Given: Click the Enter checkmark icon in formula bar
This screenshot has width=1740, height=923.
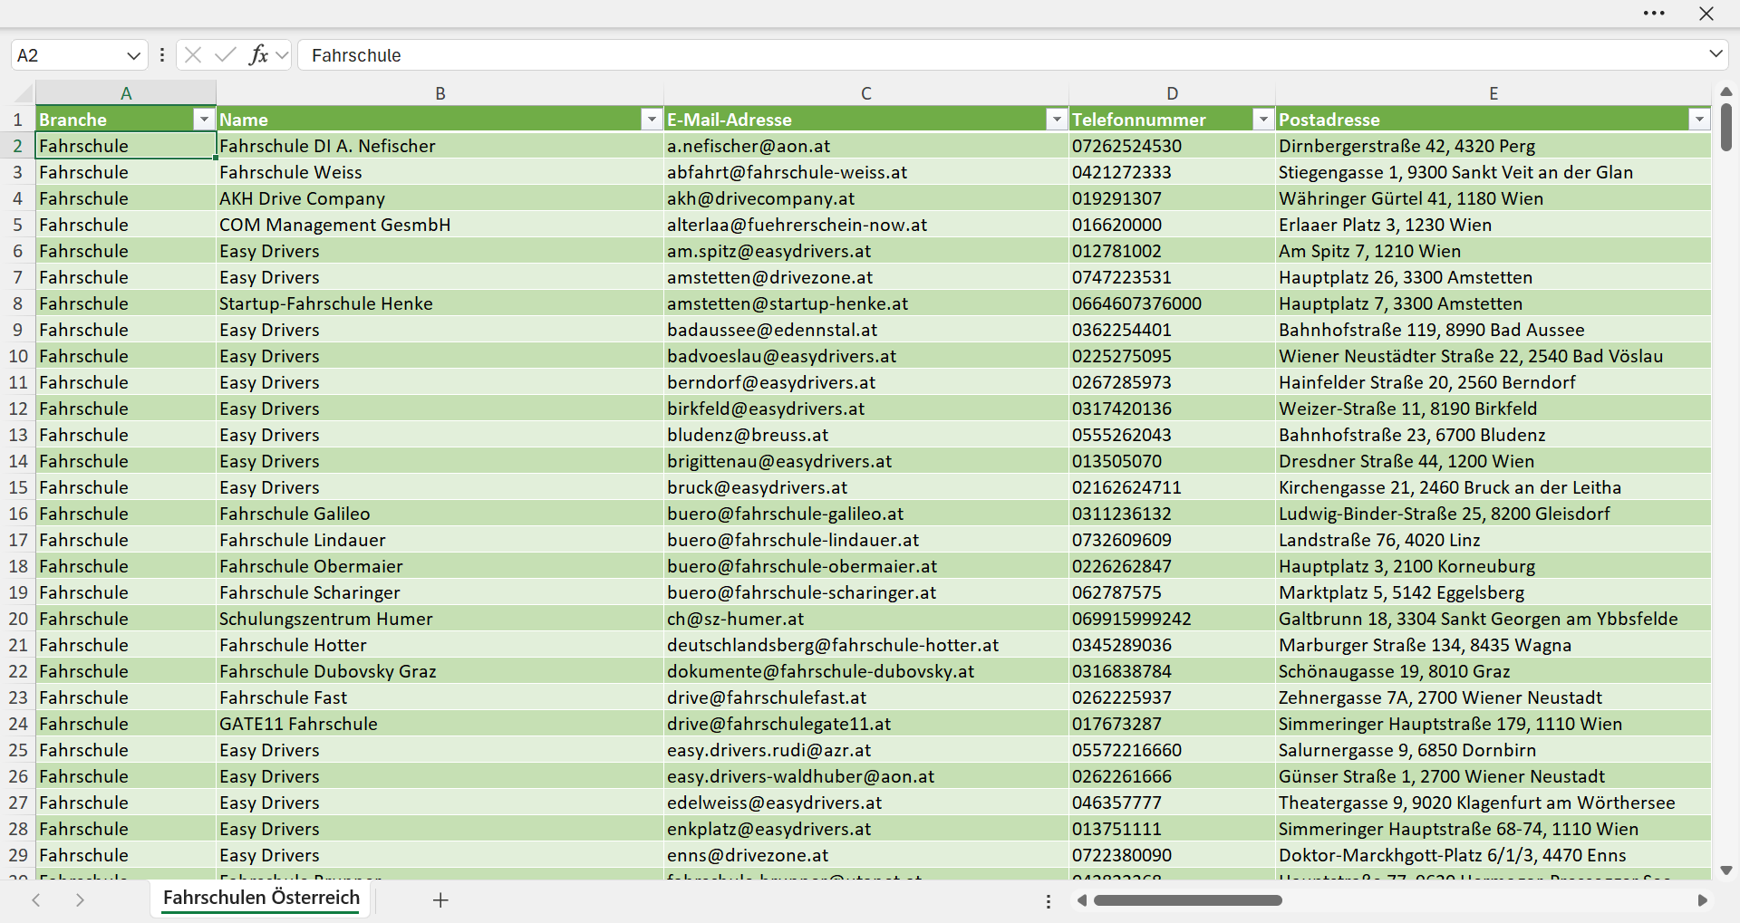Looking at the screenshot, I should click(226, 55).
